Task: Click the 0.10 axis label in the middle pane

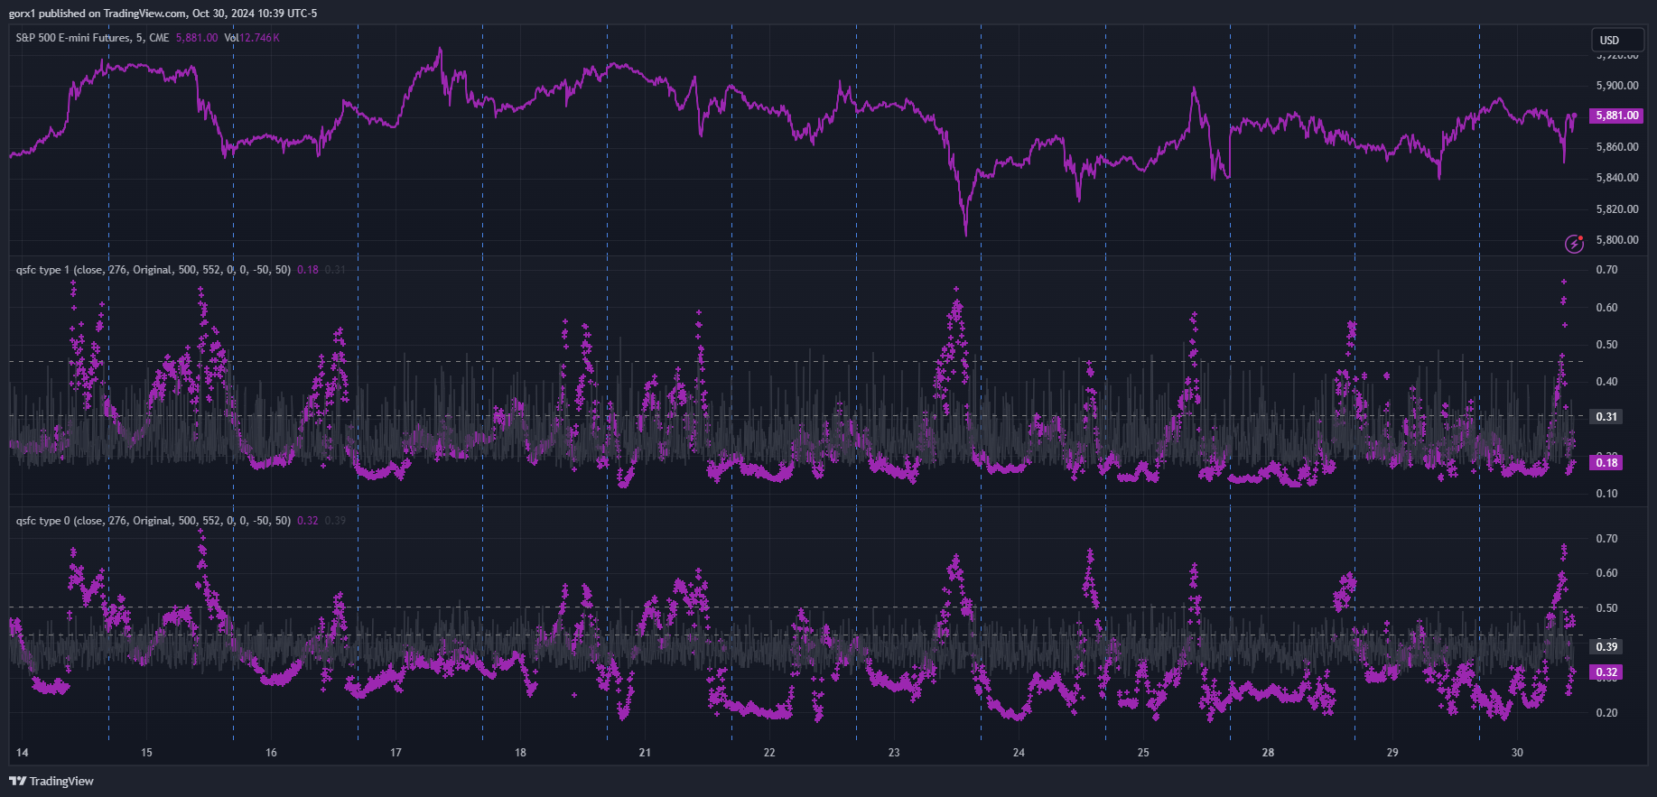Action: point(1606,494)
